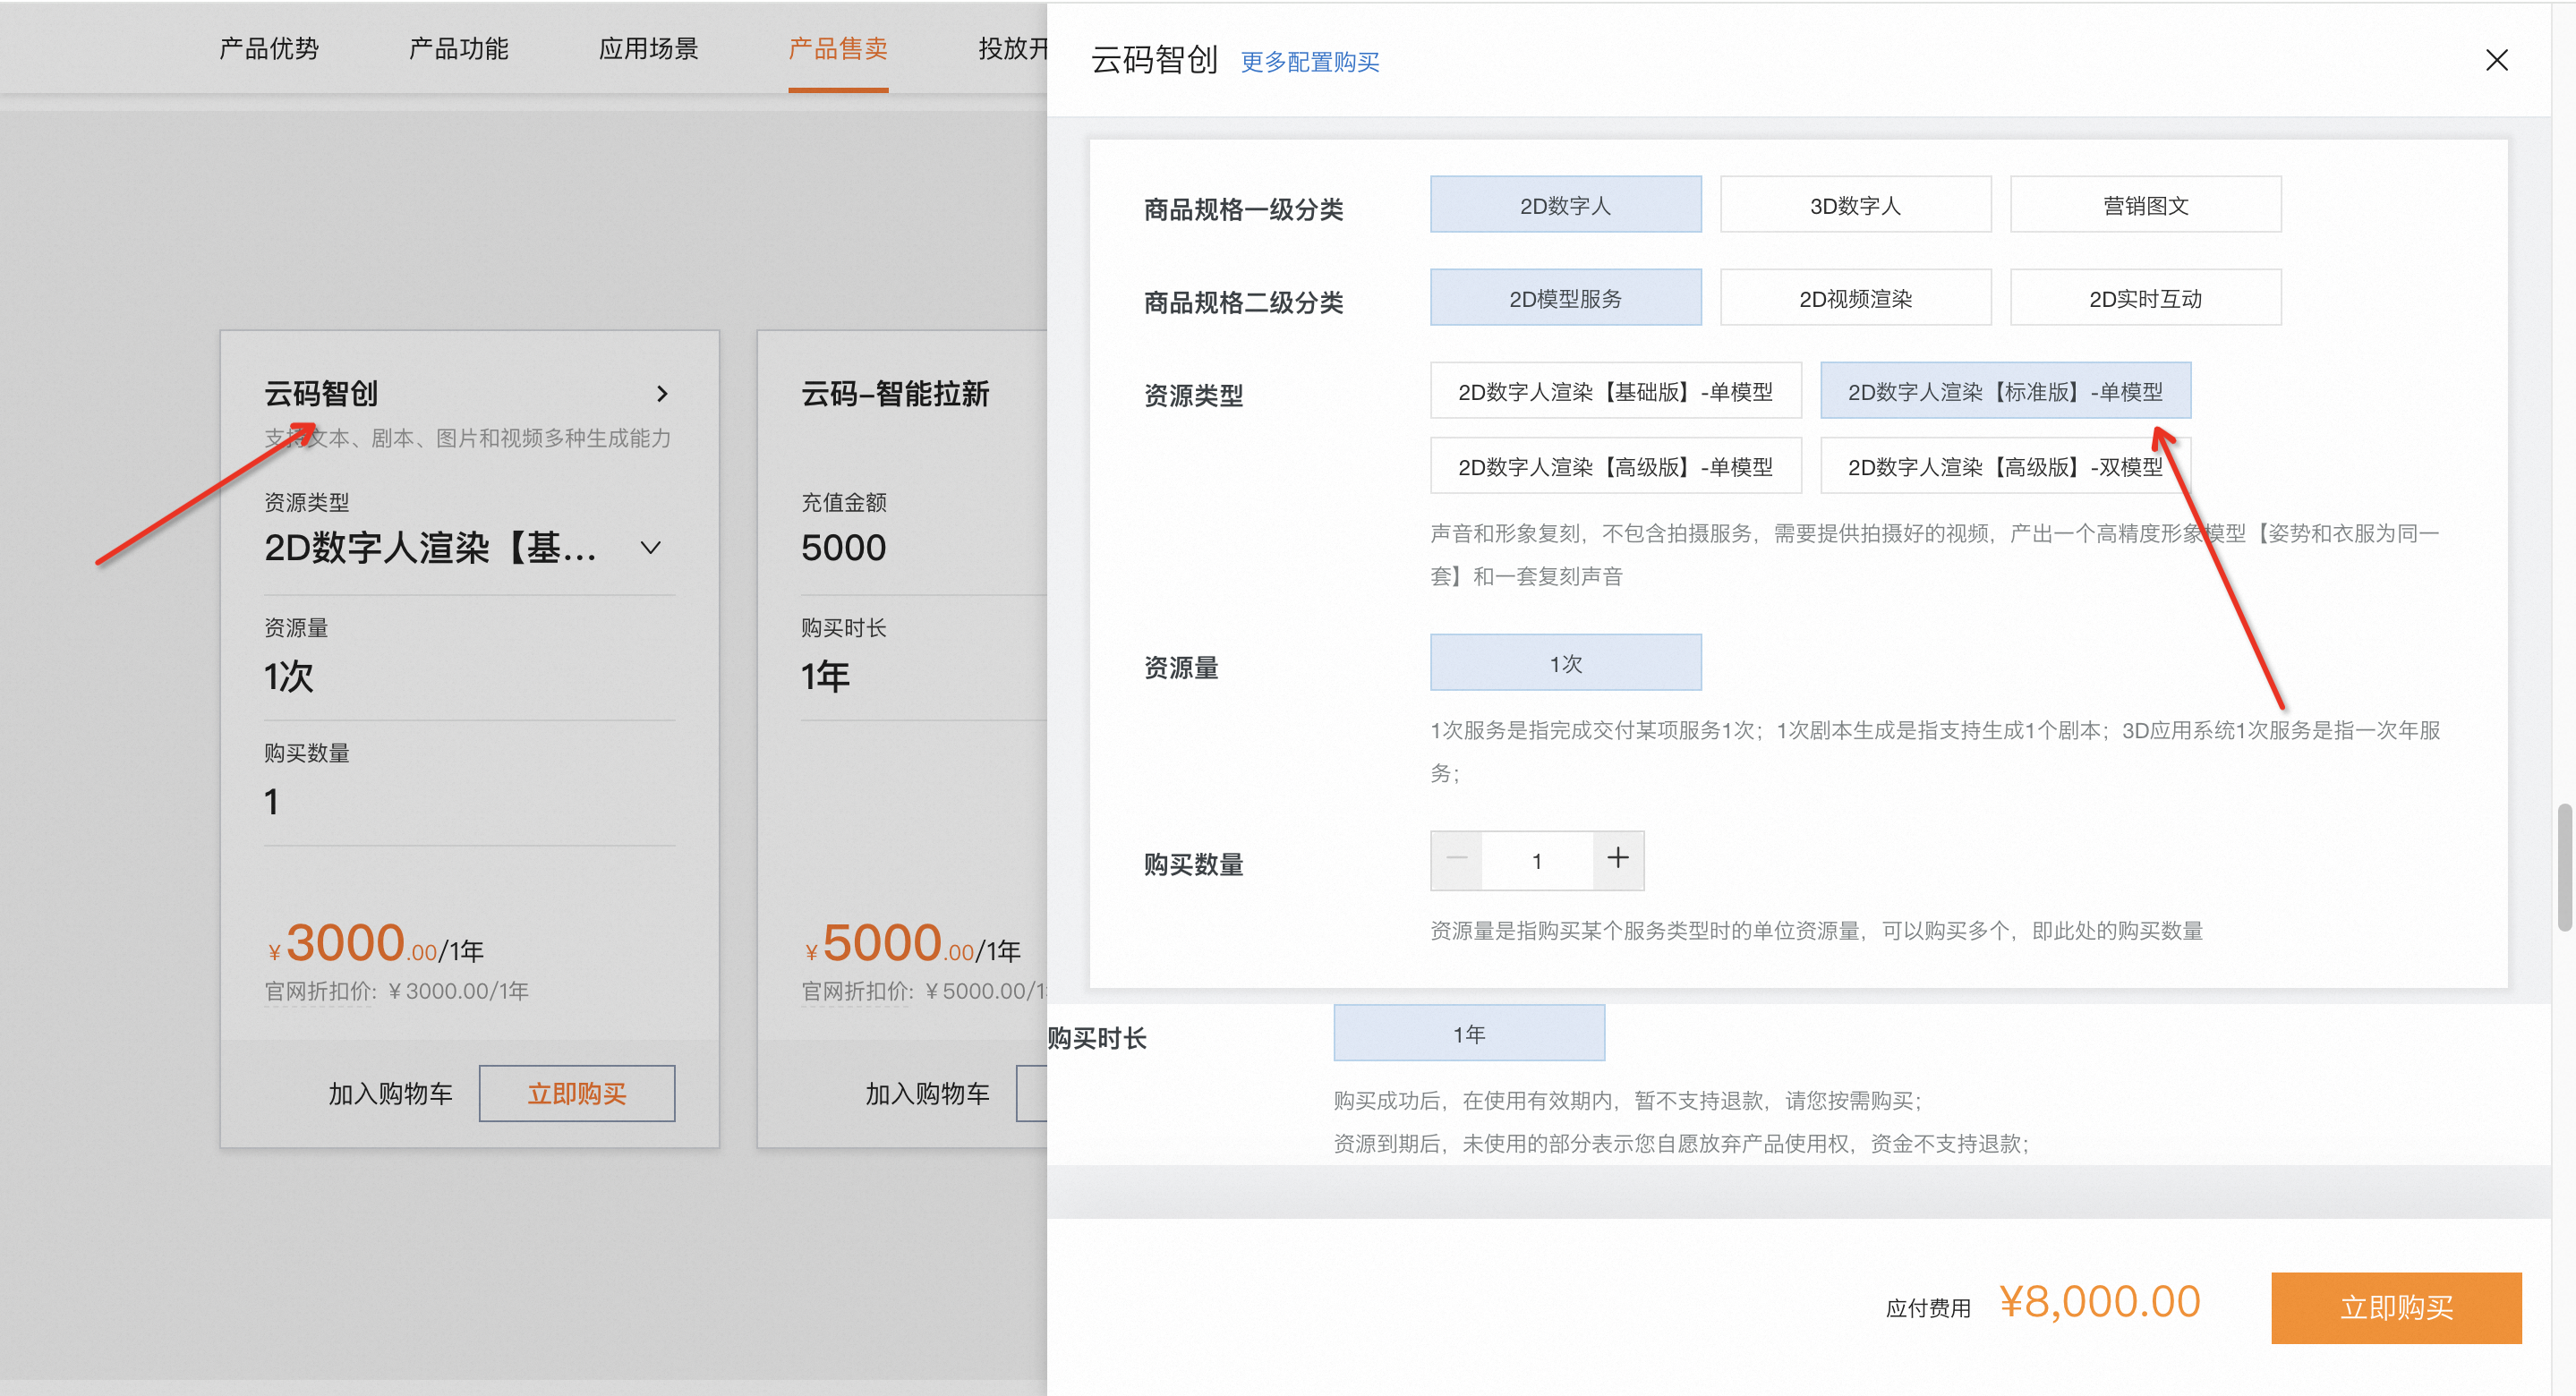Select the 1次 resource amount option
The height and width of the screenshot is (1396, 2576).
point(1565,663)
